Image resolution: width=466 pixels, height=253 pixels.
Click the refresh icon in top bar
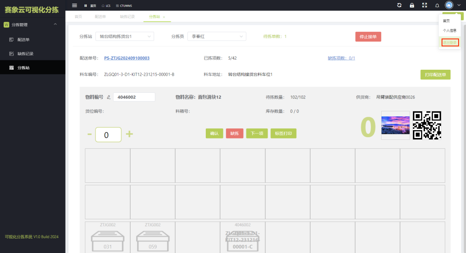pyautogui.click(x=399, y=5)
